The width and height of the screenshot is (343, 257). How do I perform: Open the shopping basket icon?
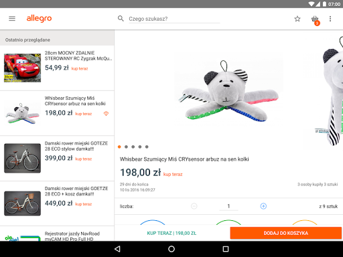coord(316,20)
